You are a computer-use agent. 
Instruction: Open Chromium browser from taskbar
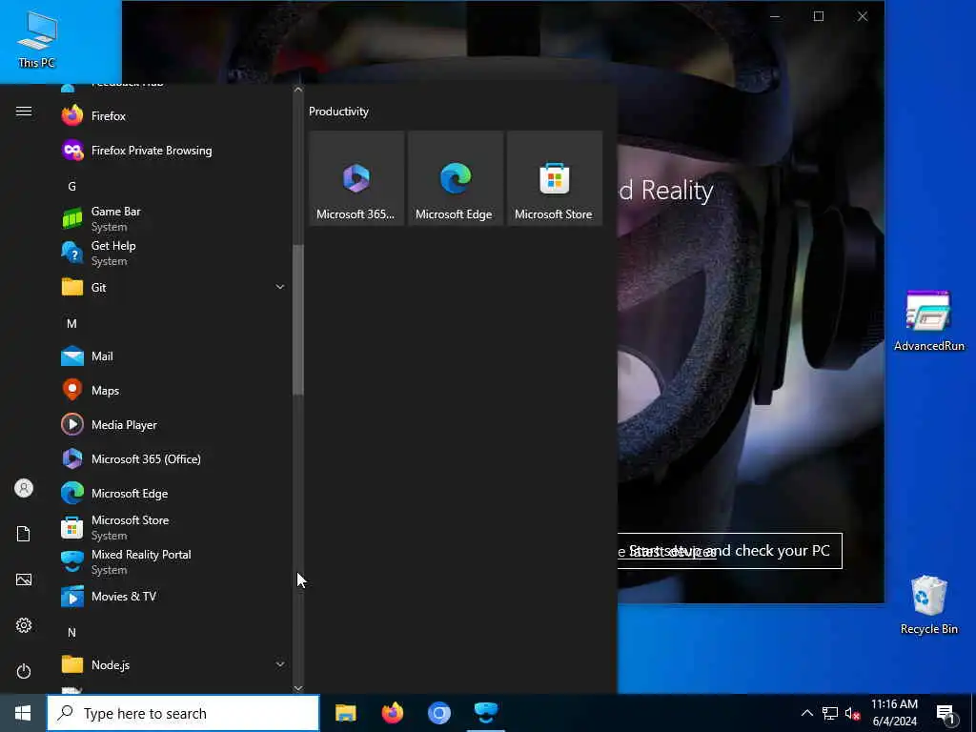coord(438,713)
